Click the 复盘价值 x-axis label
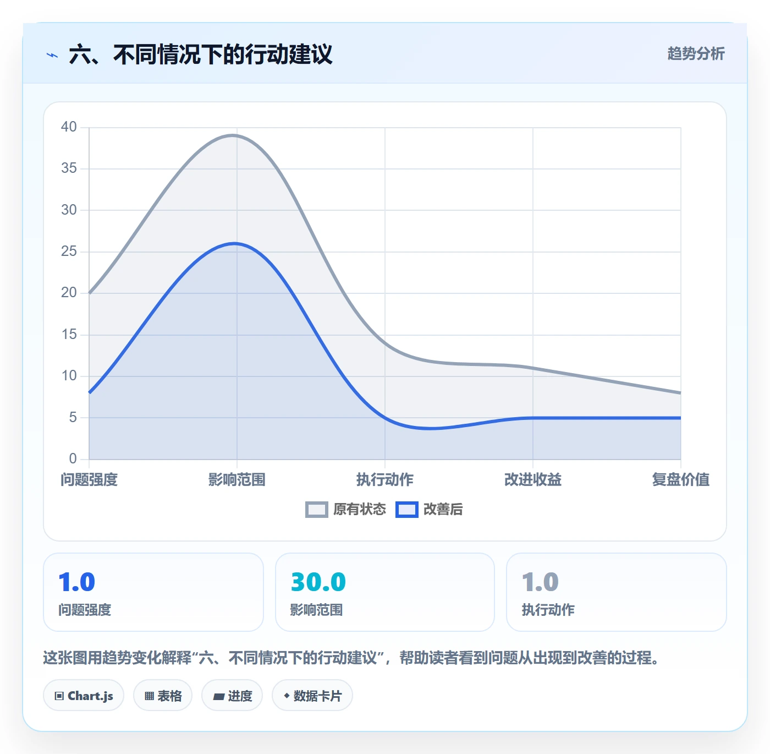Image resolution: width=770 pixels, height=754 pixels. [x=681, y=480]
